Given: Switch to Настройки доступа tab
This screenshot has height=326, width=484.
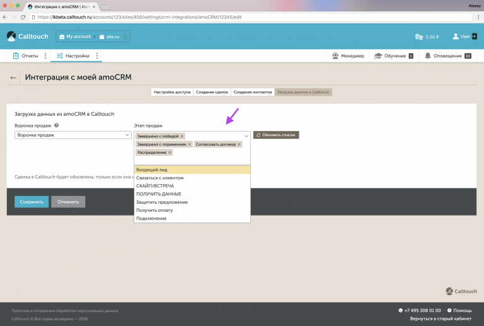Looking at the screenshot, I should (172, 92).
